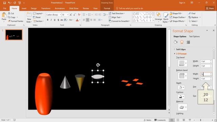Click Convert to SmartArt
217x122 pixels.
tap(119, 21)
